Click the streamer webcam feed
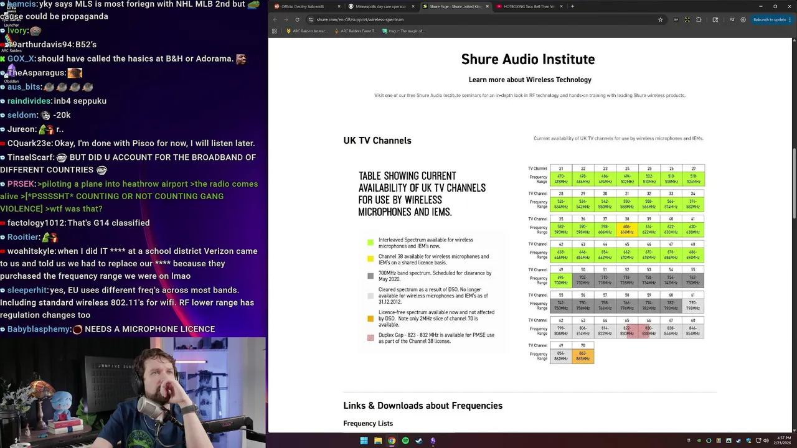The height and width of the screenshot is (448, 797). [x=133, y=393]
